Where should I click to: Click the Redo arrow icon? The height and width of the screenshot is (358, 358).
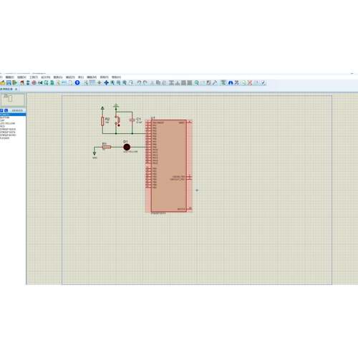[145, 83]
